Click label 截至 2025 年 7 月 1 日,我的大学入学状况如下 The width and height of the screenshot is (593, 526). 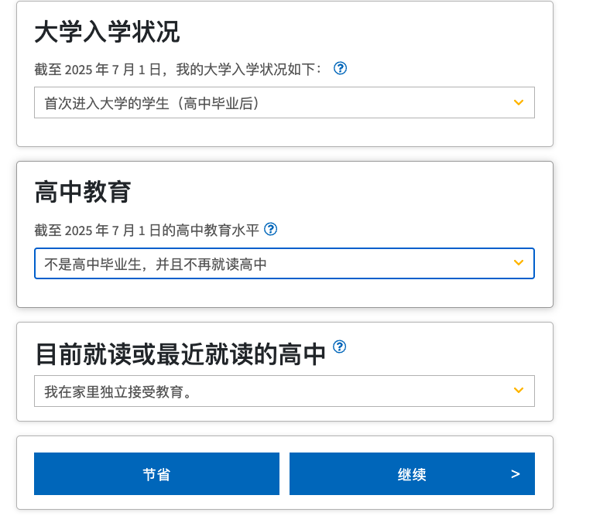pyautogui.click(x=178, y=70)
